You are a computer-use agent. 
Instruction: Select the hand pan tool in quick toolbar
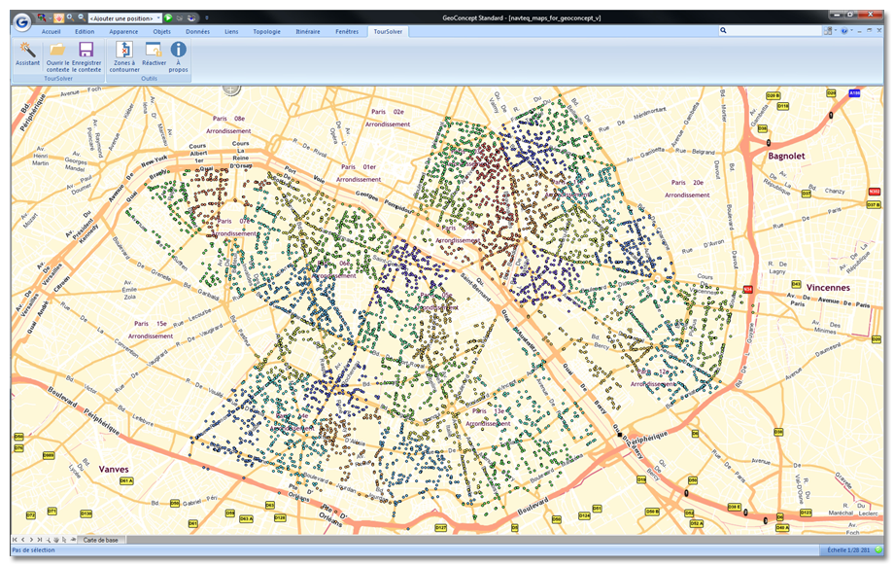57,18
